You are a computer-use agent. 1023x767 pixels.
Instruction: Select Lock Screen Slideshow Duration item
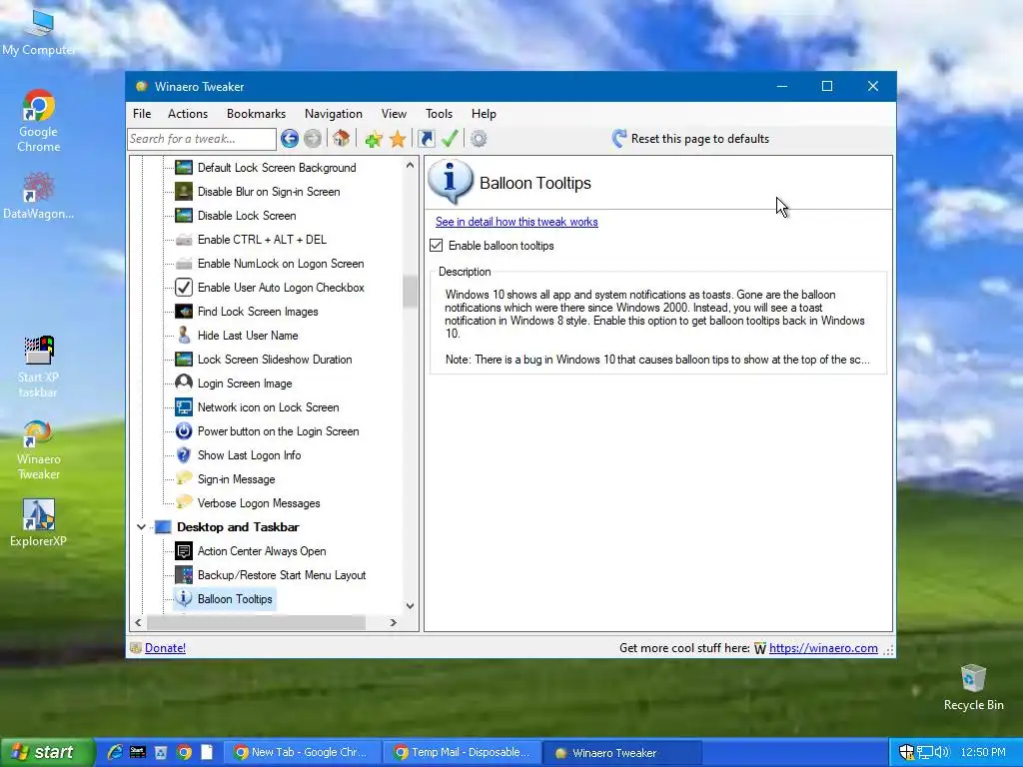(x=275, y=360)
